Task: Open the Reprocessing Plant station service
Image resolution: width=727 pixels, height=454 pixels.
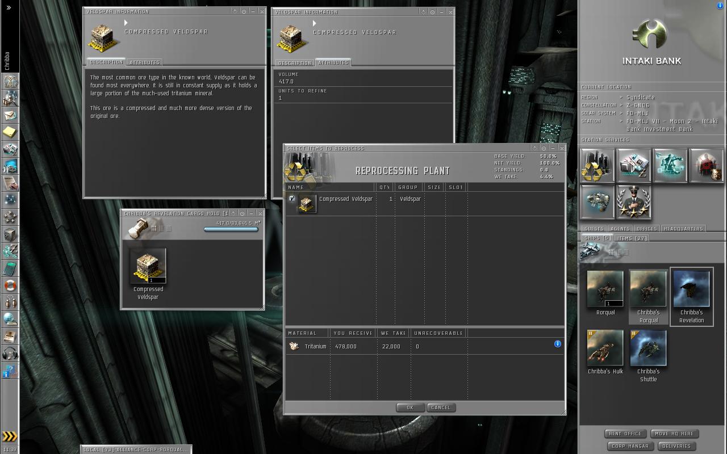Action: 598,166
